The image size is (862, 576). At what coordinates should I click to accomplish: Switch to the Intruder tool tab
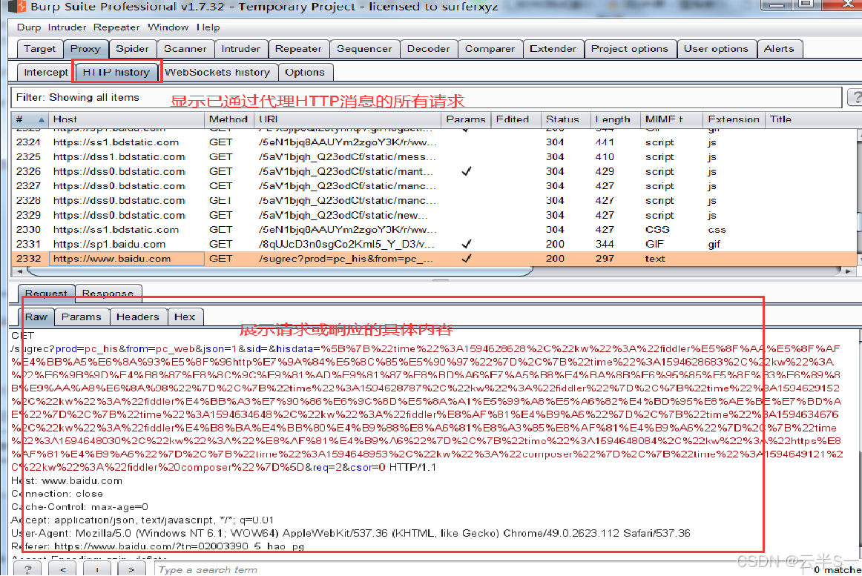241,48
